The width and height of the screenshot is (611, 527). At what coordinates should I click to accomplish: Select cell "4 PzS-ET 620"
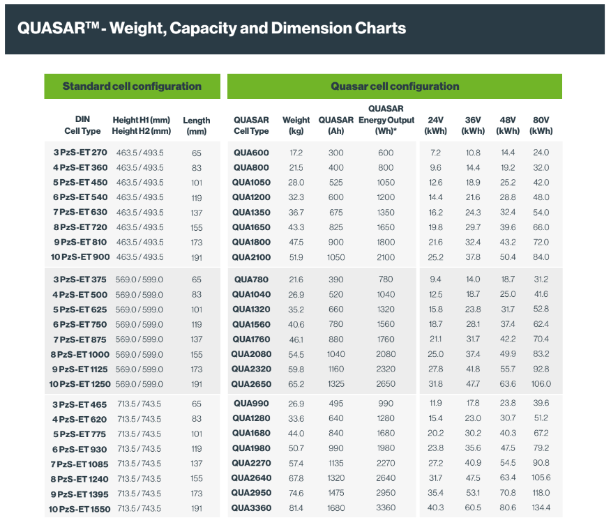click(80, 420)
